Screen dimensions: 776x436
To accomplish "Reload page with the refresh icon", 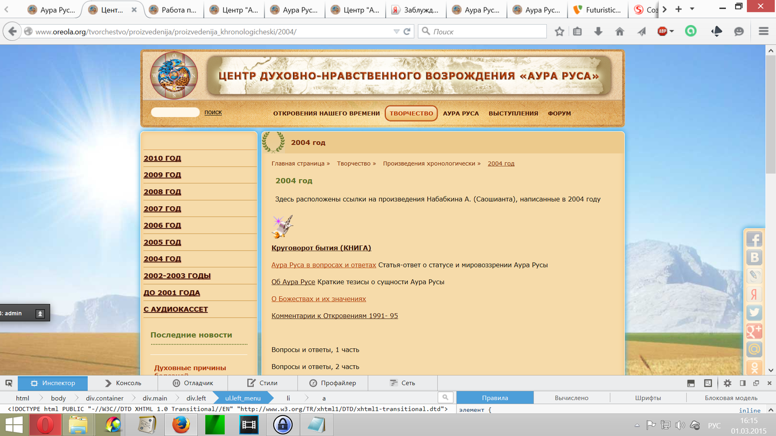I will pyautogui.click(x=407, y=32).
